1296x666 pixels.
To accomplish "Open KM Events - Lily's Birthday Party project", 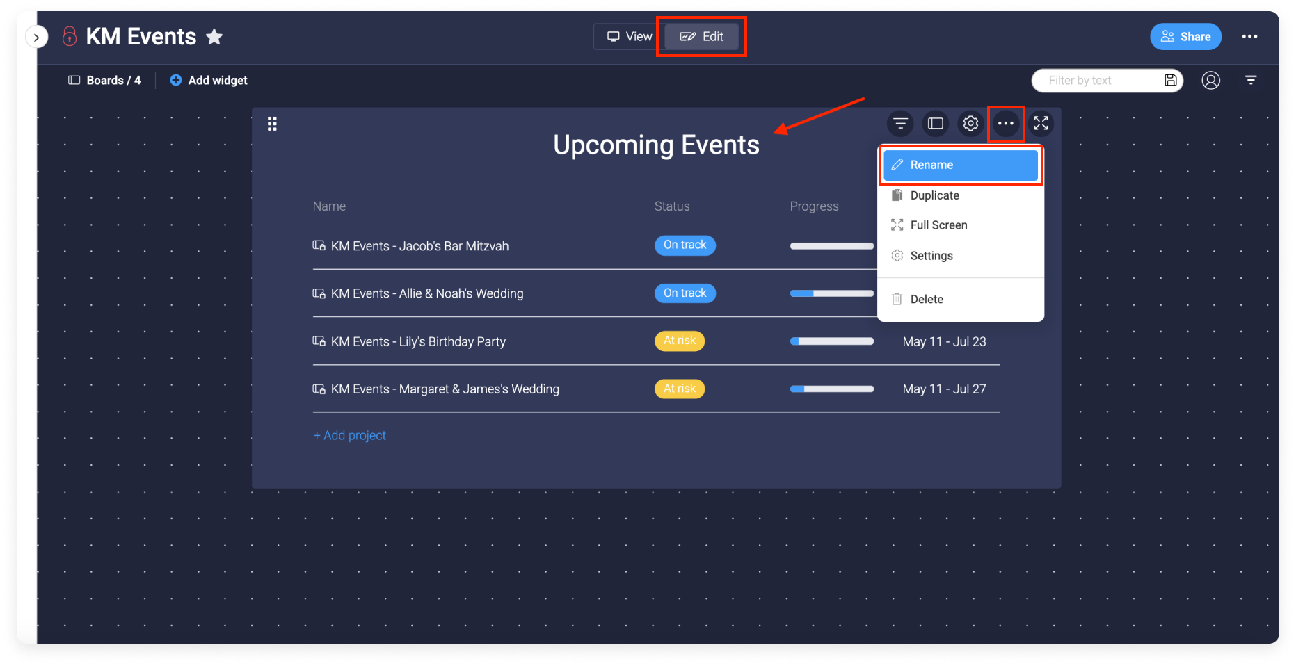I will tap(418, 341).
